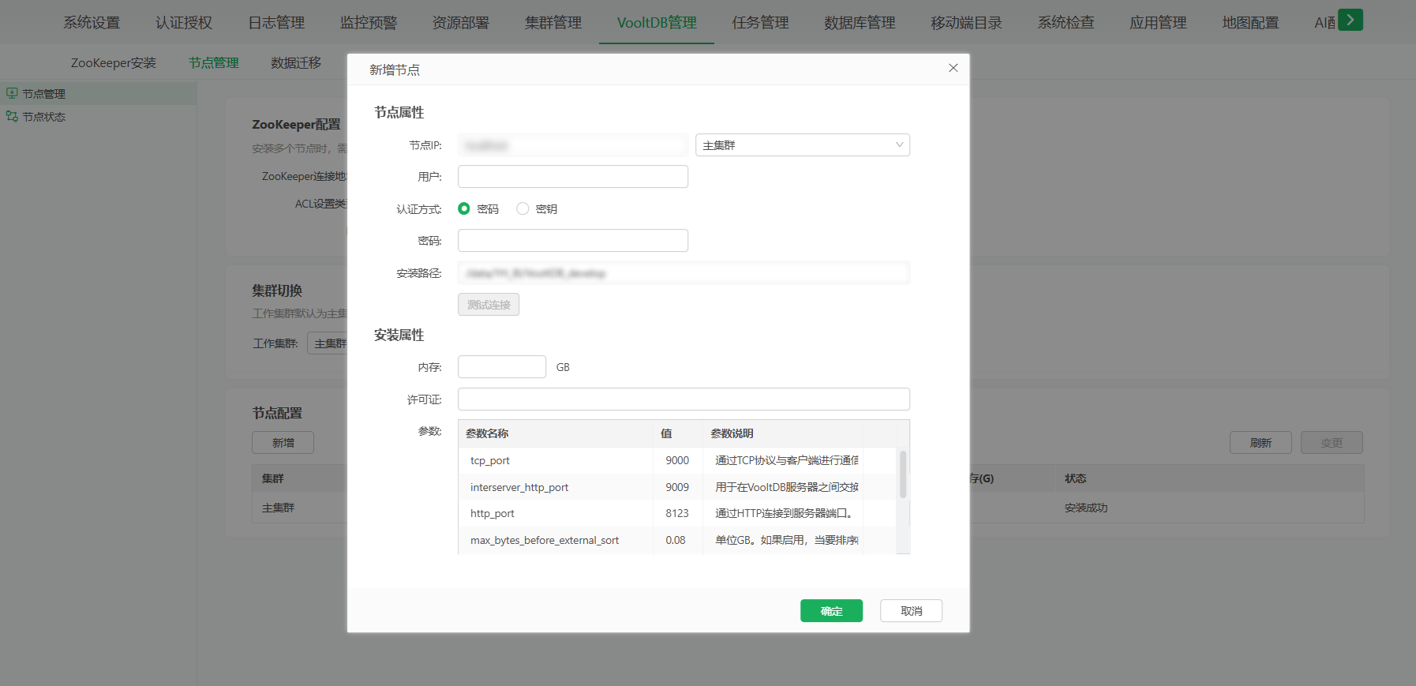
Task: Click the 集群 column header in node table
Action: coord(273,478)
